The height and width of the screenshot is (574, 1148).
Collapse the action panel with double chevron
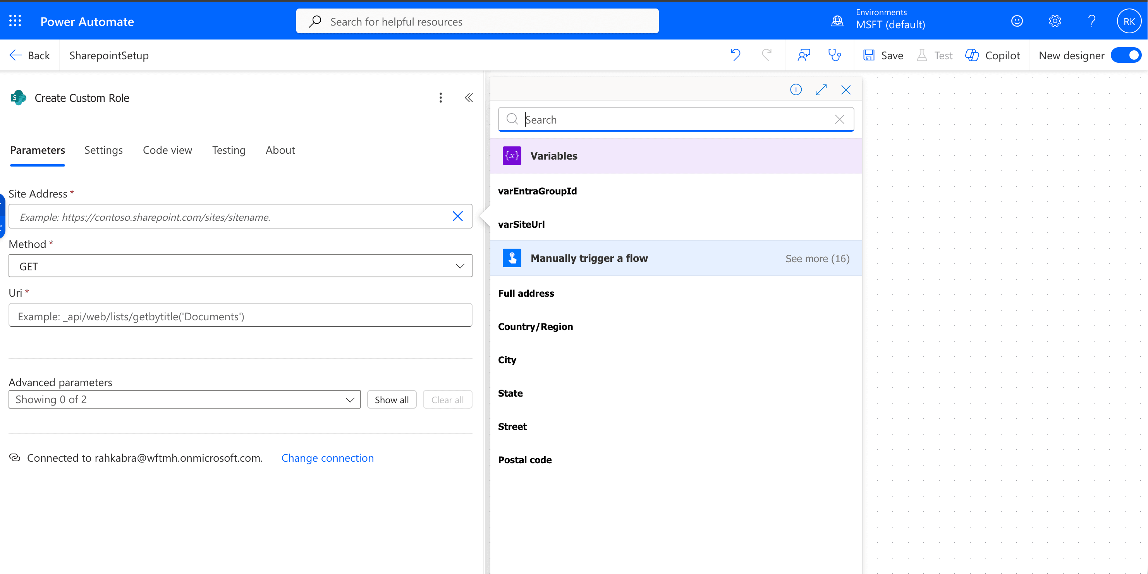pos(468,98)
